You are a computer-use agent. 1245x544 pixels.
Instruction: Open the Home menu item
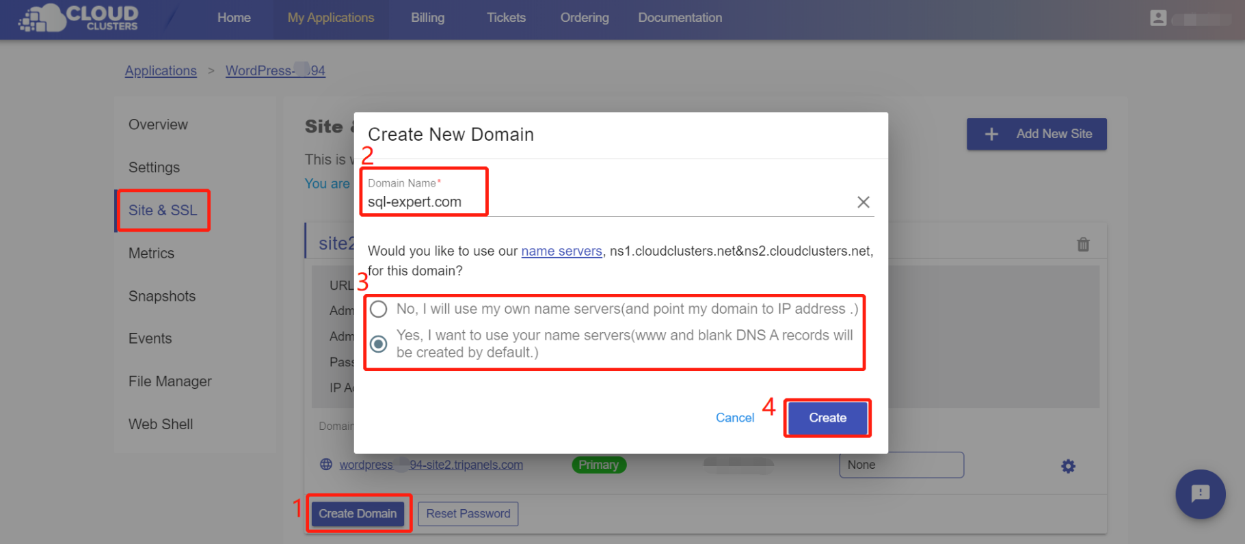[x=234, y=18]
